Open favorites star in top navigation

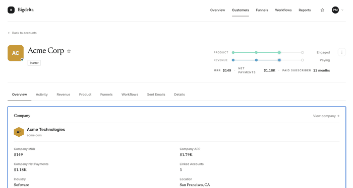click(x=322, y=10)
